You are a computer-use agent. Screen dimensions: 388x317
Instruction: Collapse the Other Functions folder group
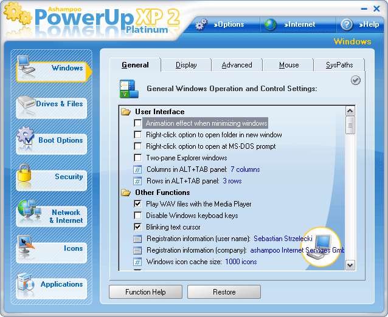coord(126,193)
